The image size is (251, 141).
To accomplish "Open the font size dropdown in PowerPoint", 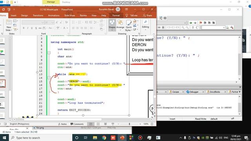I will [53, 23].
